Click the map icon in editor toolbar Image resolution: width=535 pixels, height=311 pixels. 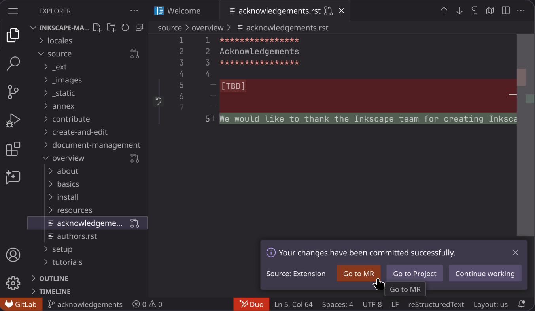490,11
